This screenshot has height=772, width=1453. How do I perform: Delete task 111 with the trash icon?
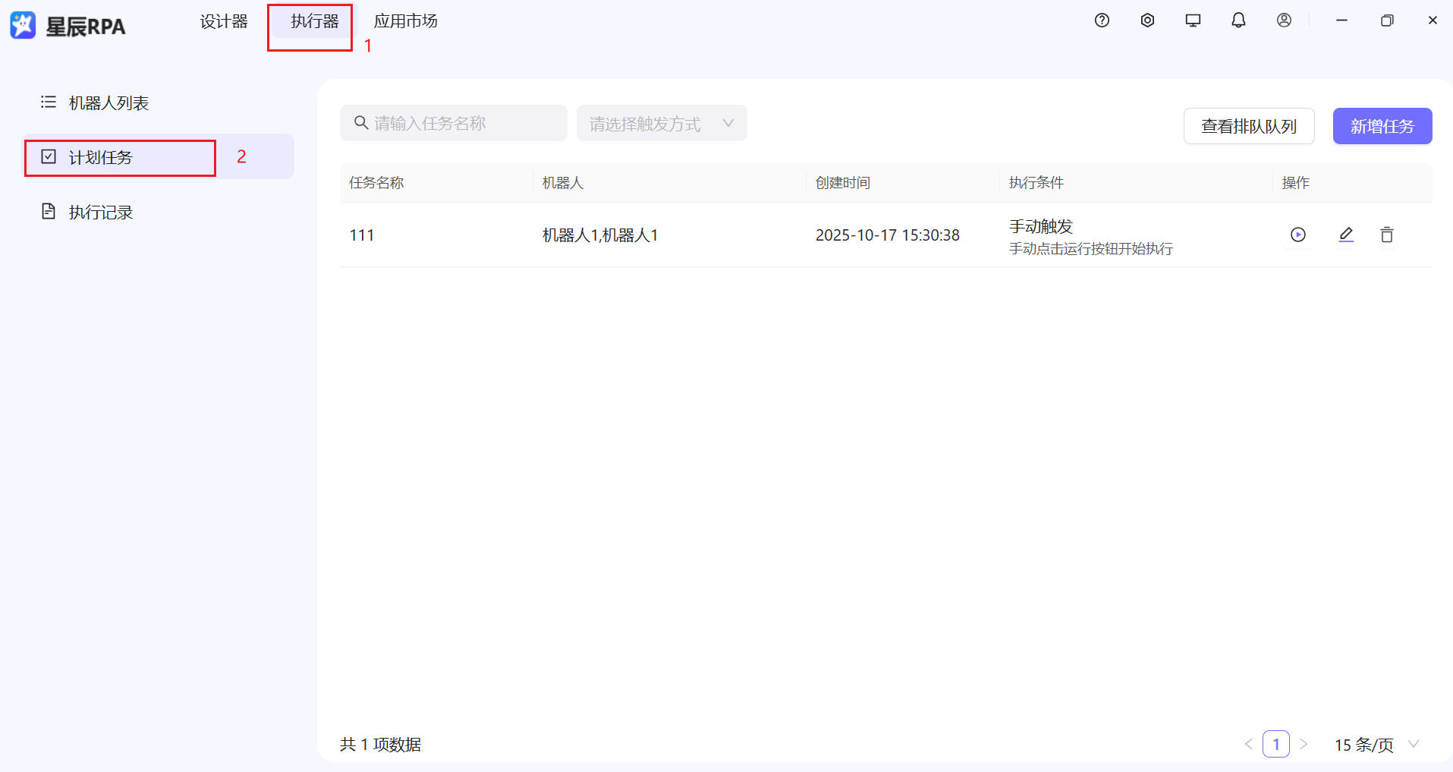click(x=1386, y=235)
